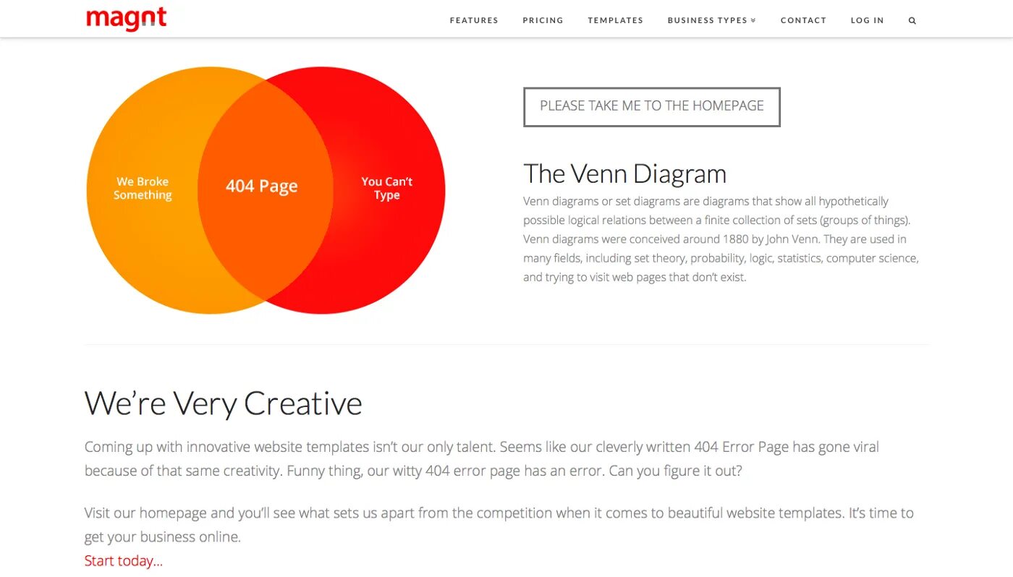Click the paragraph starting Coming up with innovative

481,458
